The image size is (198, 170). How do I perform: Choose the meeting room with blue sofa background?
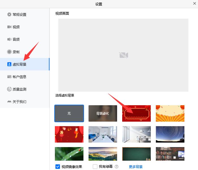tap(103, 134)
